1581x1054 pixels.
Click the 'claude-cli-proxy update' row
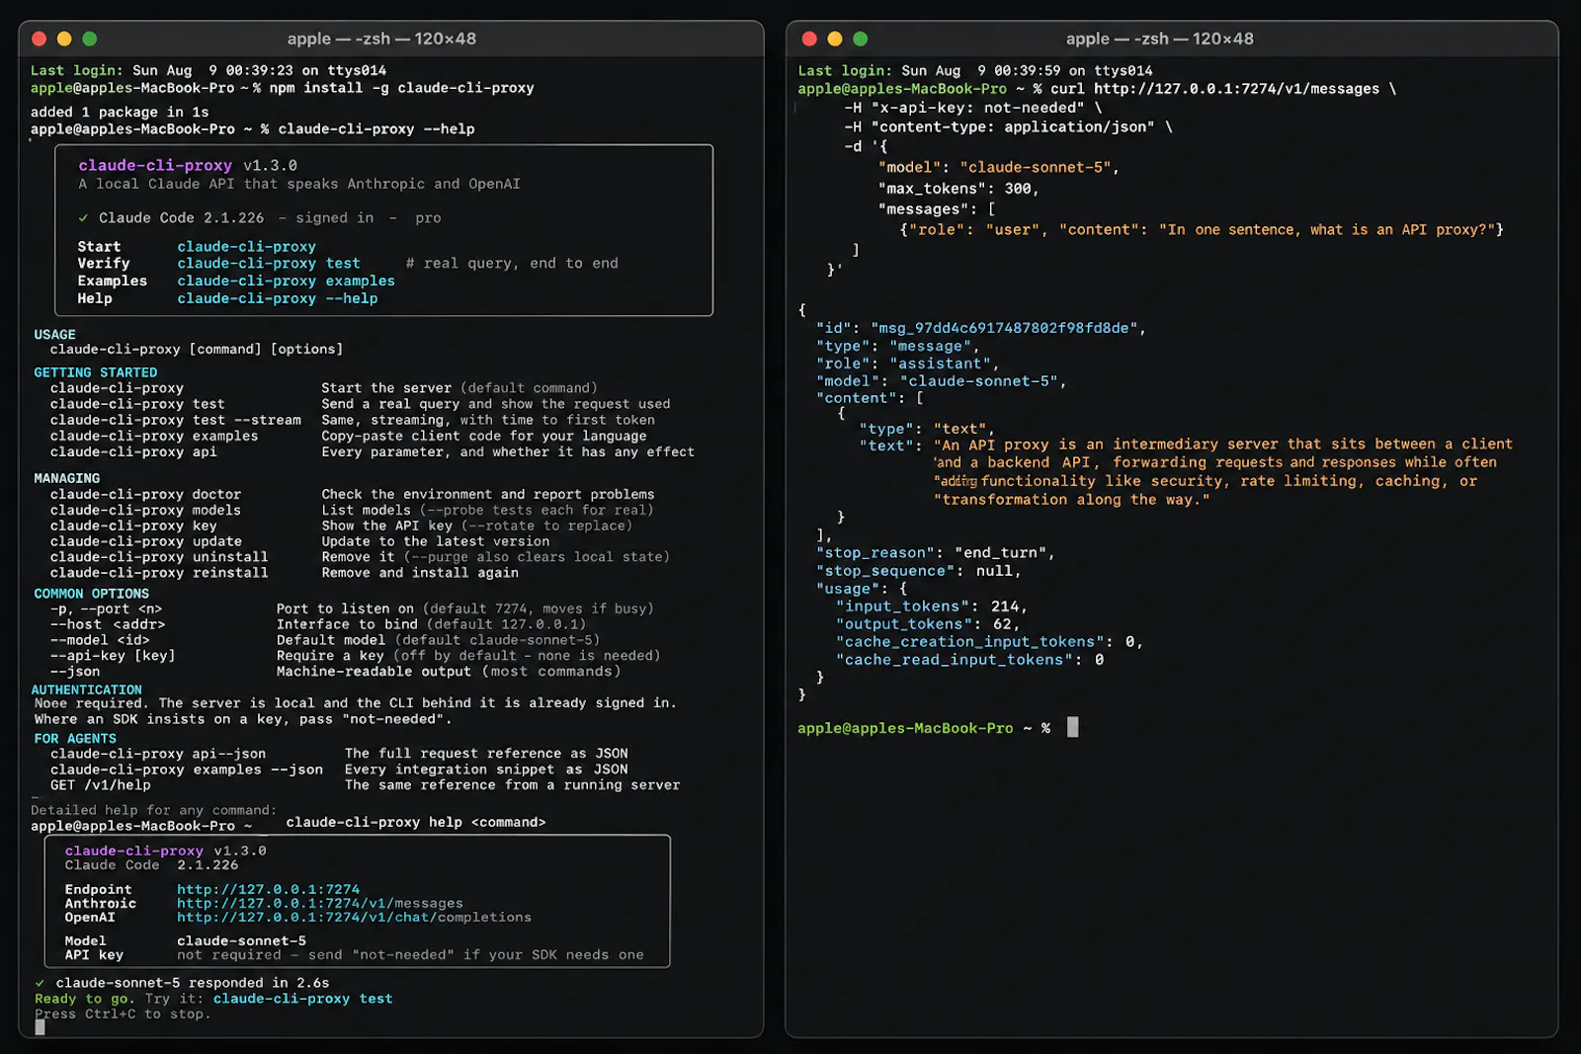[x=300, y=541]
